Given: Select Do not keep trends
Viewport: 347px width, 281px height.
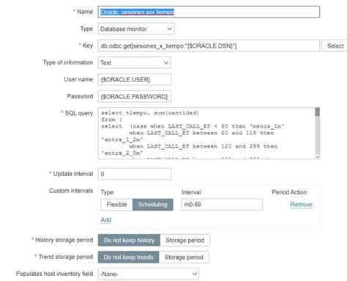Looking at the screenshot, I should (128, 257).
